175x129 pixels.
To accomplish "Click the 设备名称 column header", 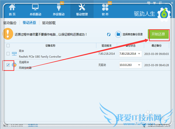I will [50, 46].
